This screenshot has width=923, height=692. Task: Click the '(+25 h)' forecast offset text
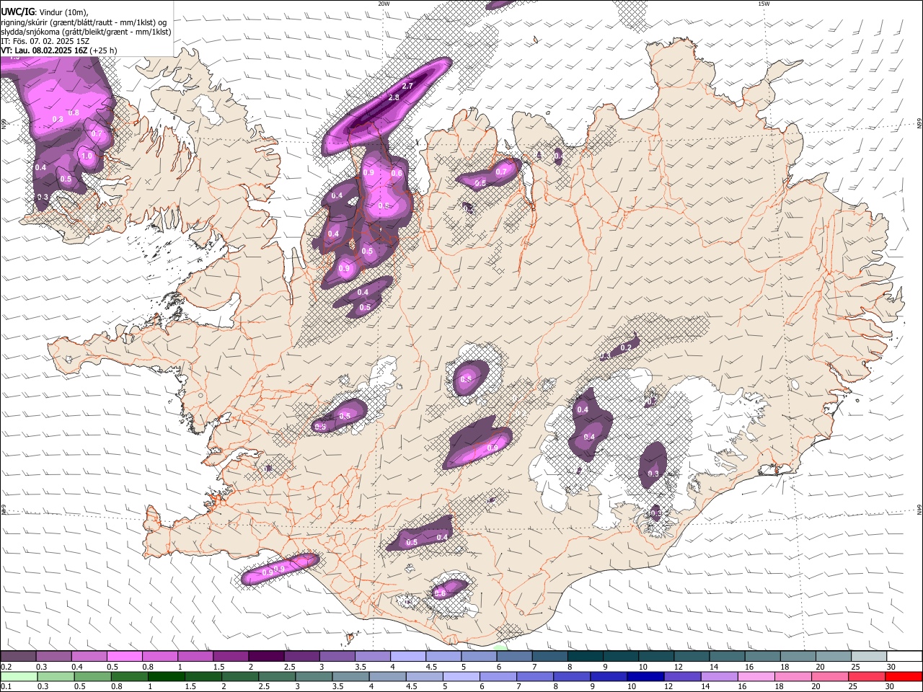(x=104, y=51)
